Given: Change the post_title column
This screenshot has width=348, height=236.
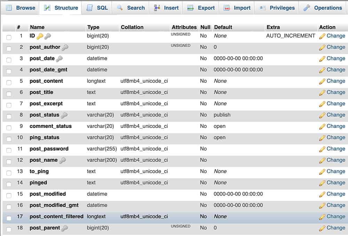Looking at the screenshot, I should tap(336, 92).
